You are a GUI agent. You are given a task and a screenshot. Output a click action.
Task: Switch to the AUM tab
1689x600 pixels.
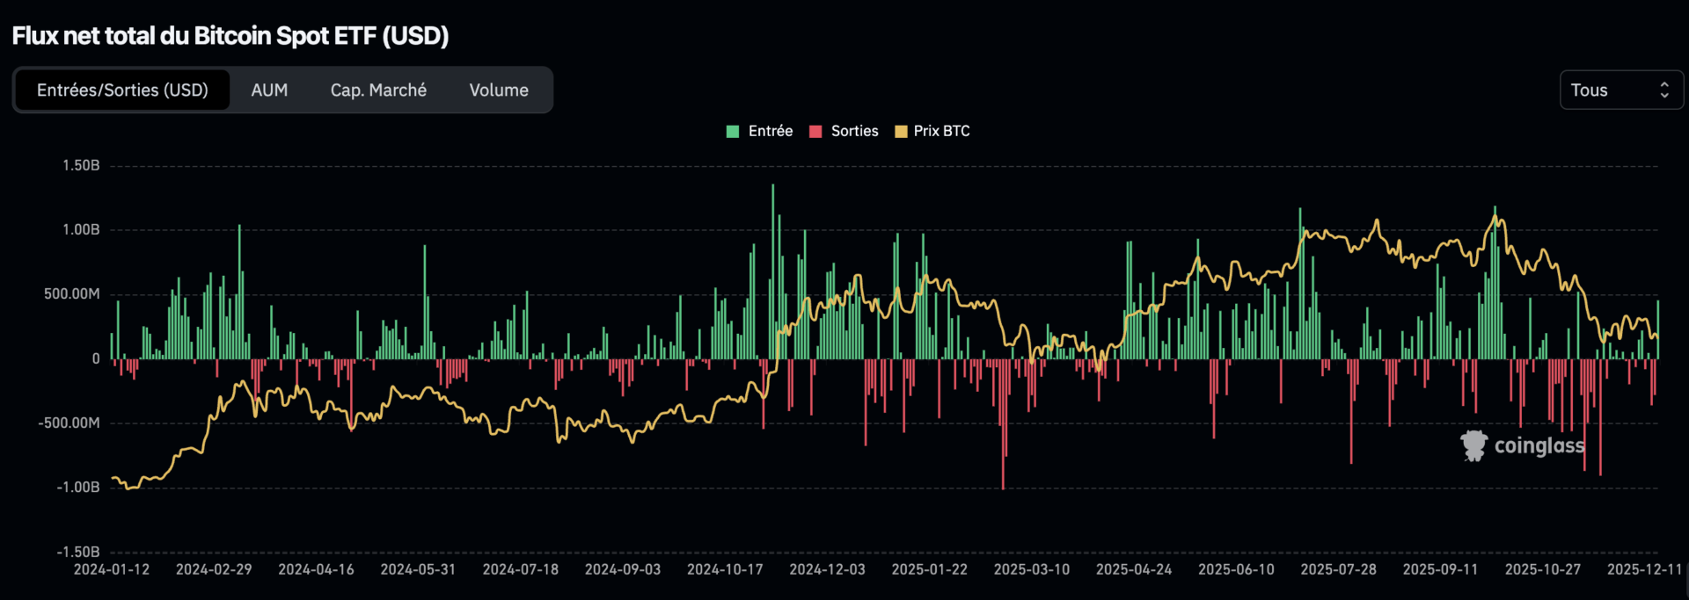click(x=269, y=90)
